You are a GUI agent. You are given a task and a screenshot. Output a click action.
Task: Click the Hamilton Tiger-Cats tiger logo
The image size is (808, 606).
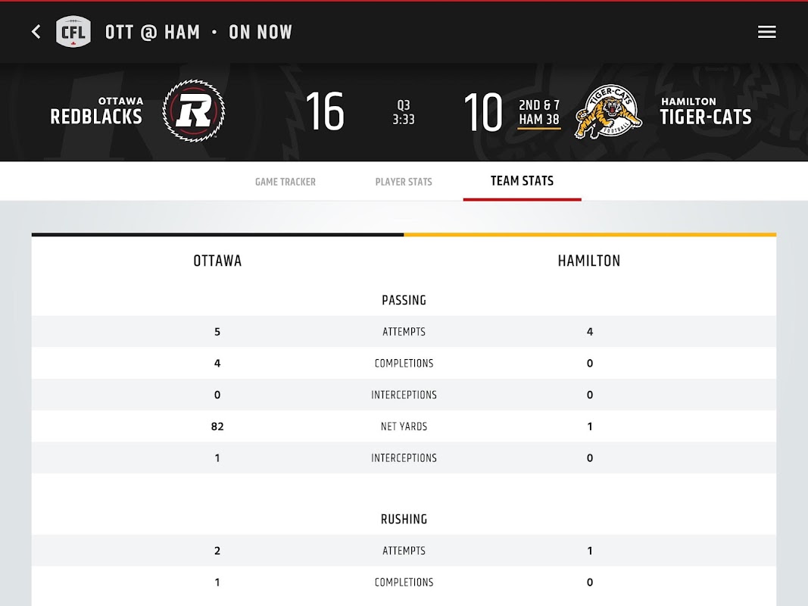point(608,112)
